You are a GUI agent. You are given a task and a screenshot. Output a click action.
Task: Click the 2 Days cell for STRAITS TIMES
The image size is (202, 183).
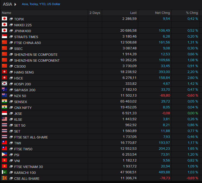[95, 36]
